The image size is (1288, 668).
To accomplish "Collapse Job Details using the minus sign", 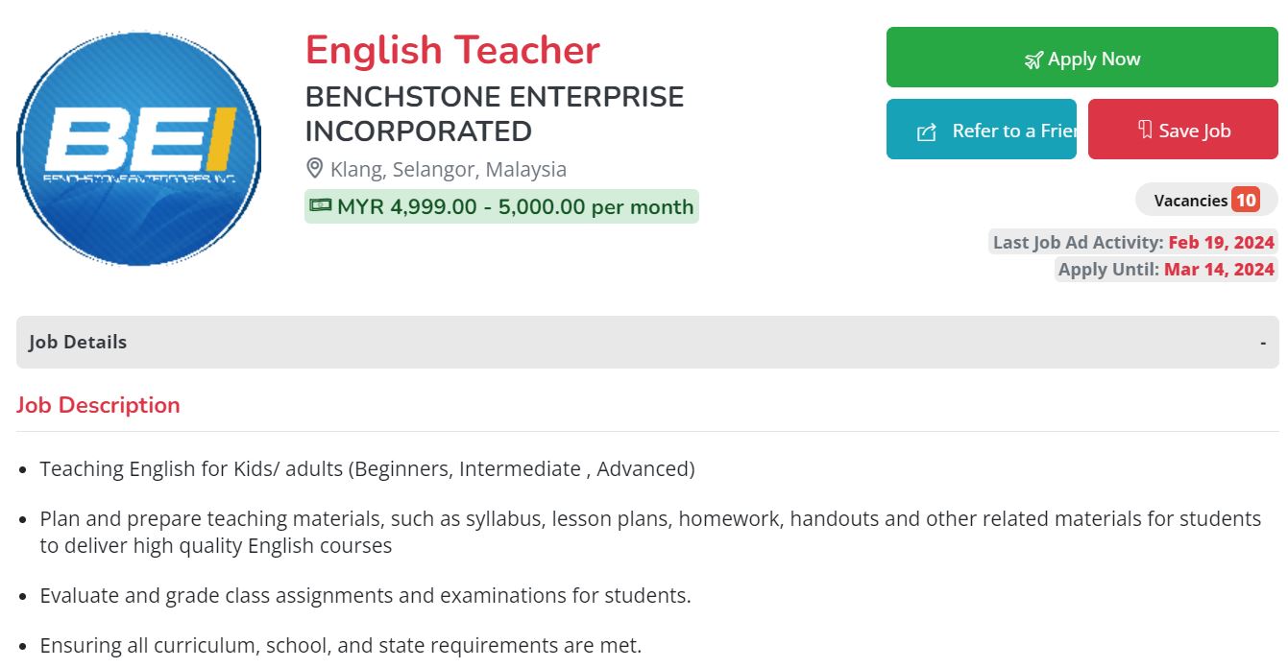I will (1263, 343).
